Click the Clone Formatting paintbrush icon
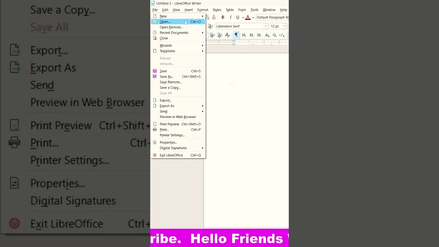The width and height of the screenshot is (439, 247). point(214,17)
